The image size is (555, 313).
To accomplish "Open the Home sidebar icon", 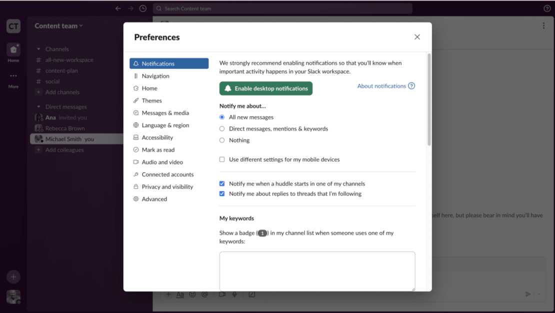I will tap(13, 50).
